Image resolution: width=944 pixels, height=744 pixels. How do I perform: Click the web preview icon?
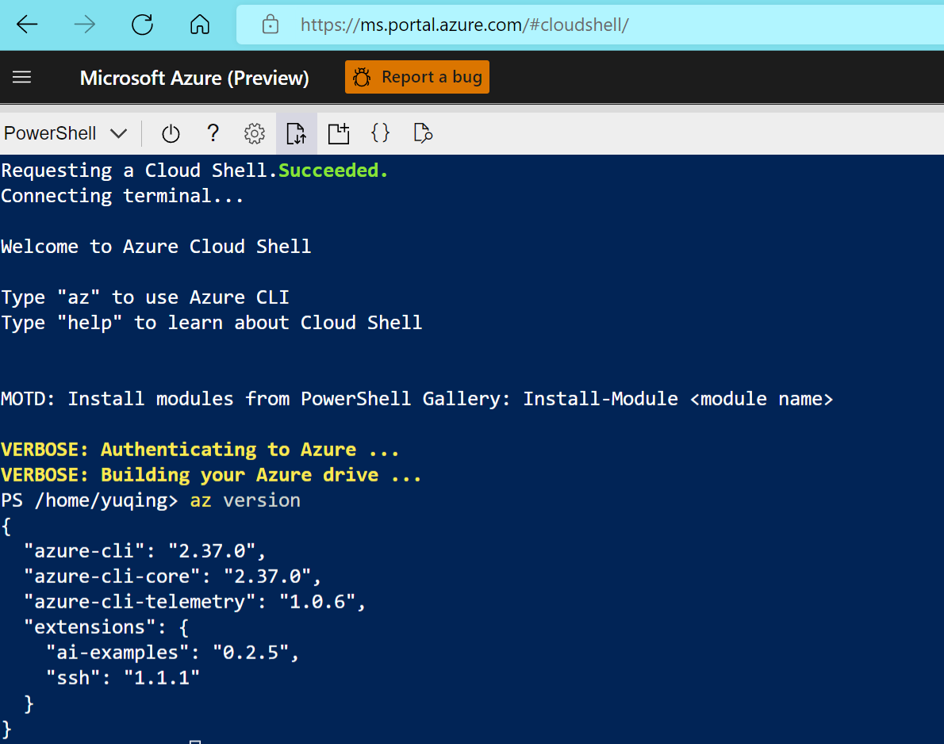(423, 133)
